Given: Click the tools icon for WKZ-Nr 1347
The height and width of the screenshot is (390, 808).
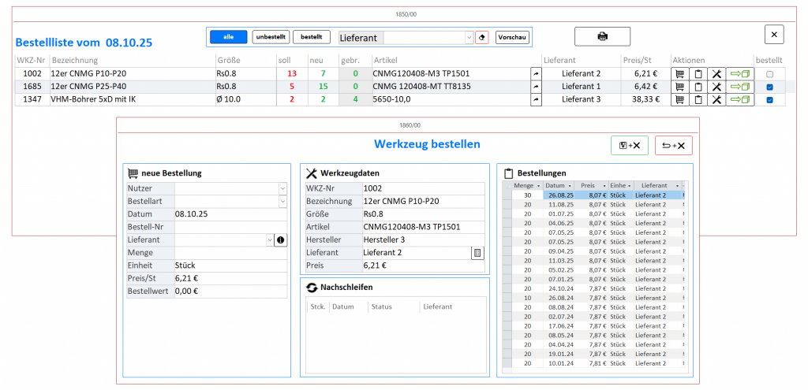Looking at the screenshot, I should [x=716, y=100].
